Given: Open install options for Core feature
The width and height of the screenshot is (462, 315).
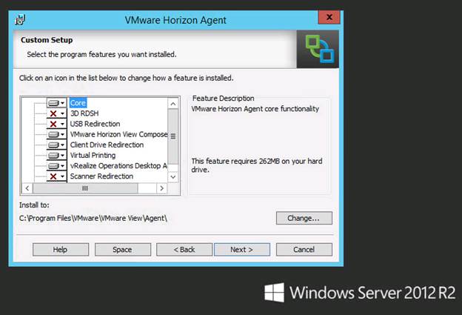Looking at the screenshot, I should click(x=56, y=103).
